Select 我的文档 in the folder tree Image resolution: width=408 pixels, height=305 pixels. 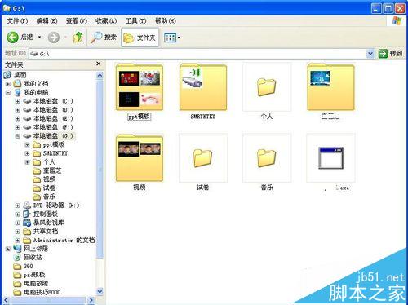36,83
